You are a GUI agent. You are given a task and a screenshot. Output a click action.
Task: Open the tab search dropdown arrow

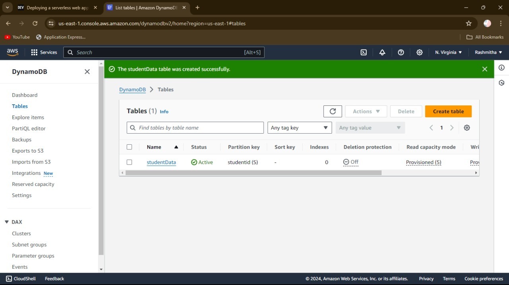(7, 8)
